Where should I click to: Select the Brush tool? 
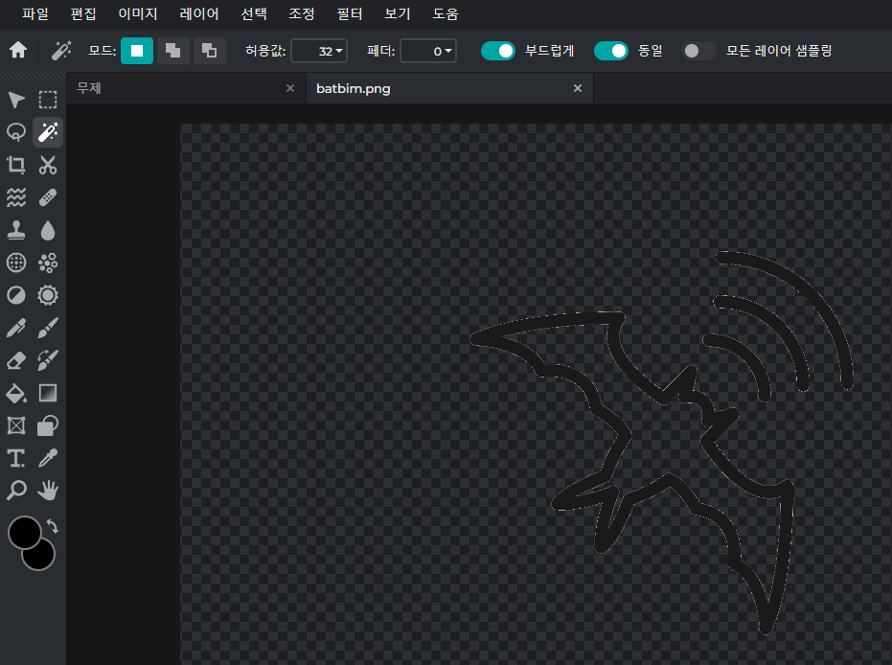pyautogui.click(x=48, y=328)
